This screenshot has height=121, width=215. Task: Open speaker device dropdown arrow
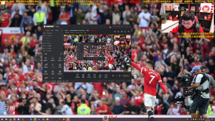coord(108,75)
